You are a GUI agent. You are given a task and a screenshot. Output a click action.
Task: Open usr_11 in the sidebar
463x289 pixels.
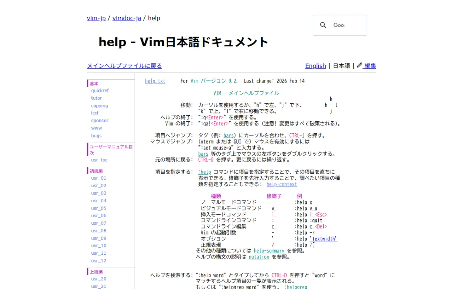[99, 253]
